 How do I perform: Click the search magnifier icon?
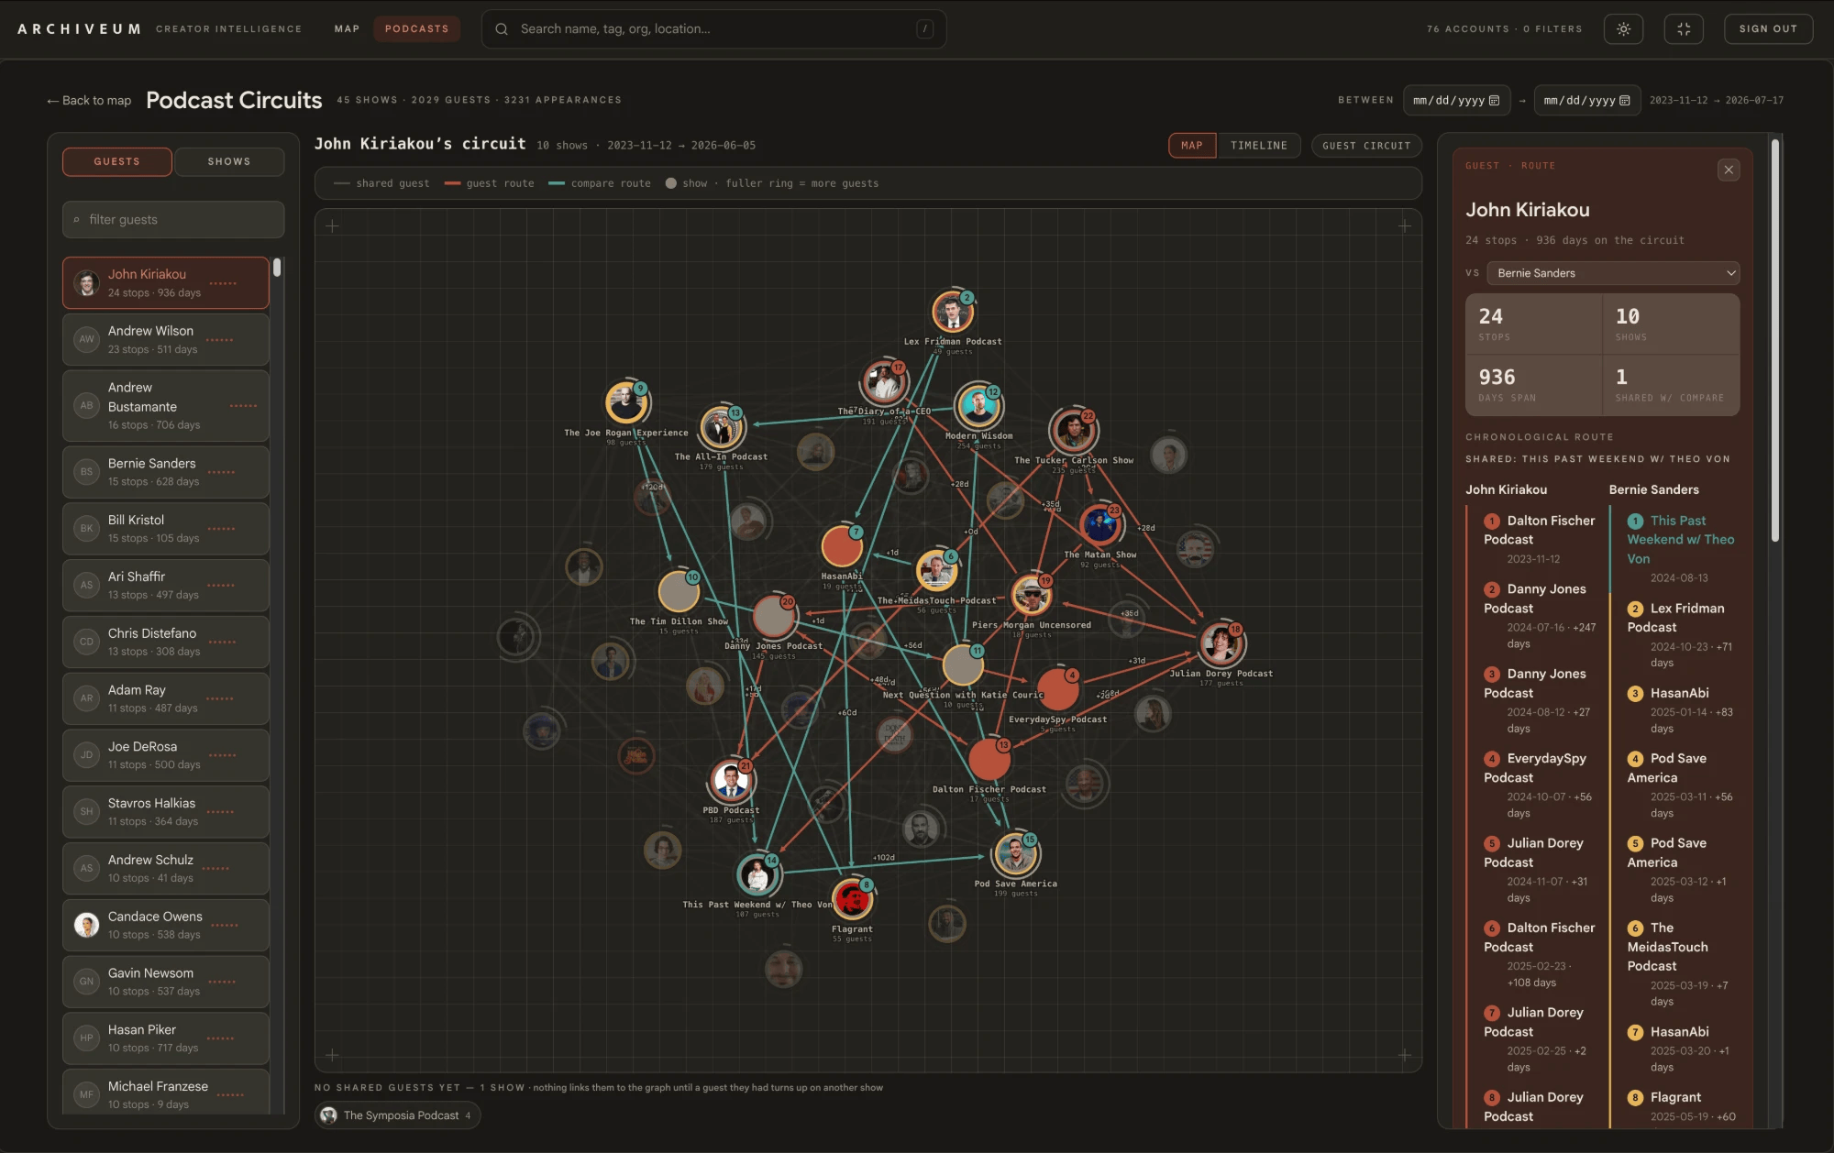502,29
